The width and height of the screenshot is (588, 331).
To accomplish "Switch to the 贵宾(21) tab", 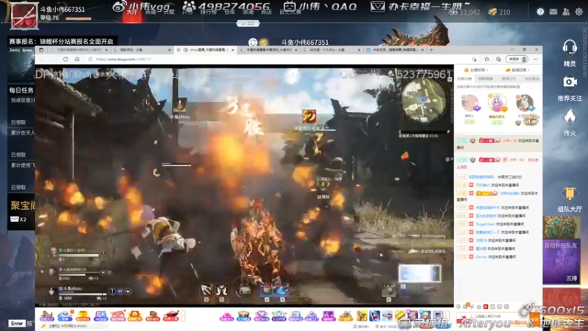I will tap(509, 79).
